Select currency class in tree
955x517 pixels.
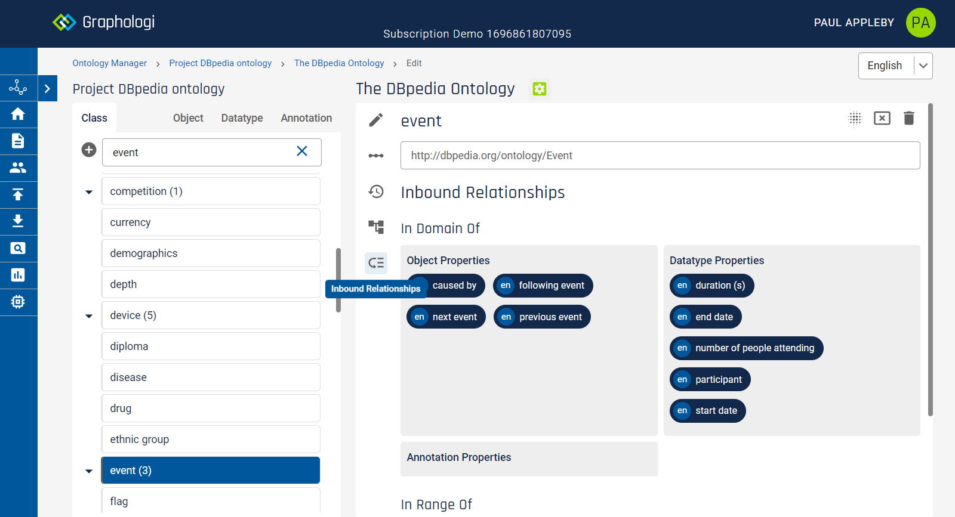pos(211,222)
